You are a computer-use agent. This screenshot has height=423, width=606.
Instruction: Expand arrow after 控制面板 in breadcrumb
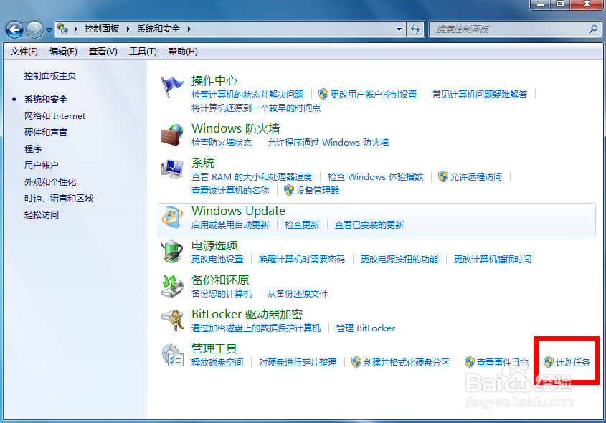[128, 29]
